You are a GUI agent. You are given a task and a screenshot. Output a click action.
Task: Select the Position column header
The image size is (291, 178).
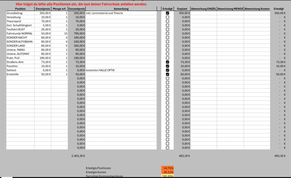click(x=20, y=9)
